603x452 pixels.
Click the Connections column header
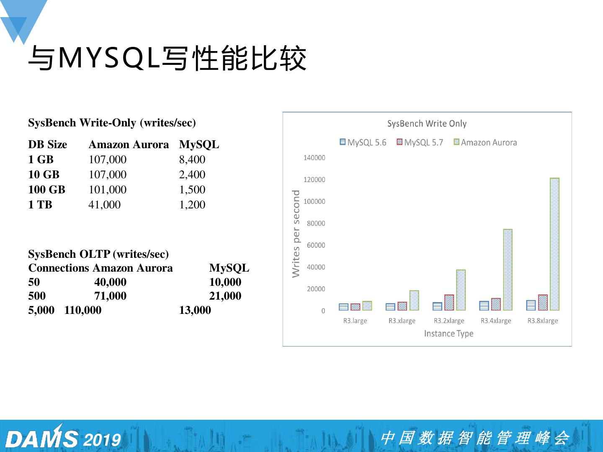point(59,268)
